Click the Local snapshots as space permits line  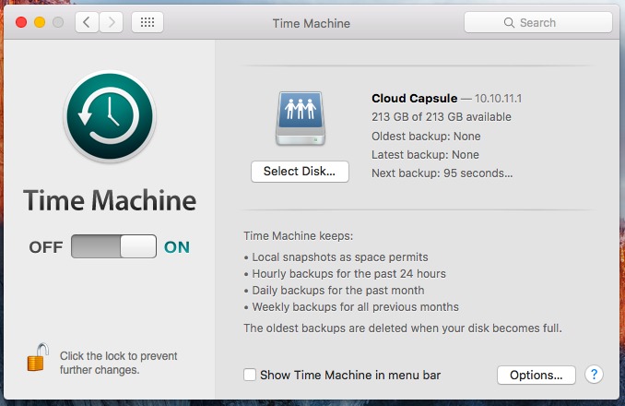click(336, 257)
